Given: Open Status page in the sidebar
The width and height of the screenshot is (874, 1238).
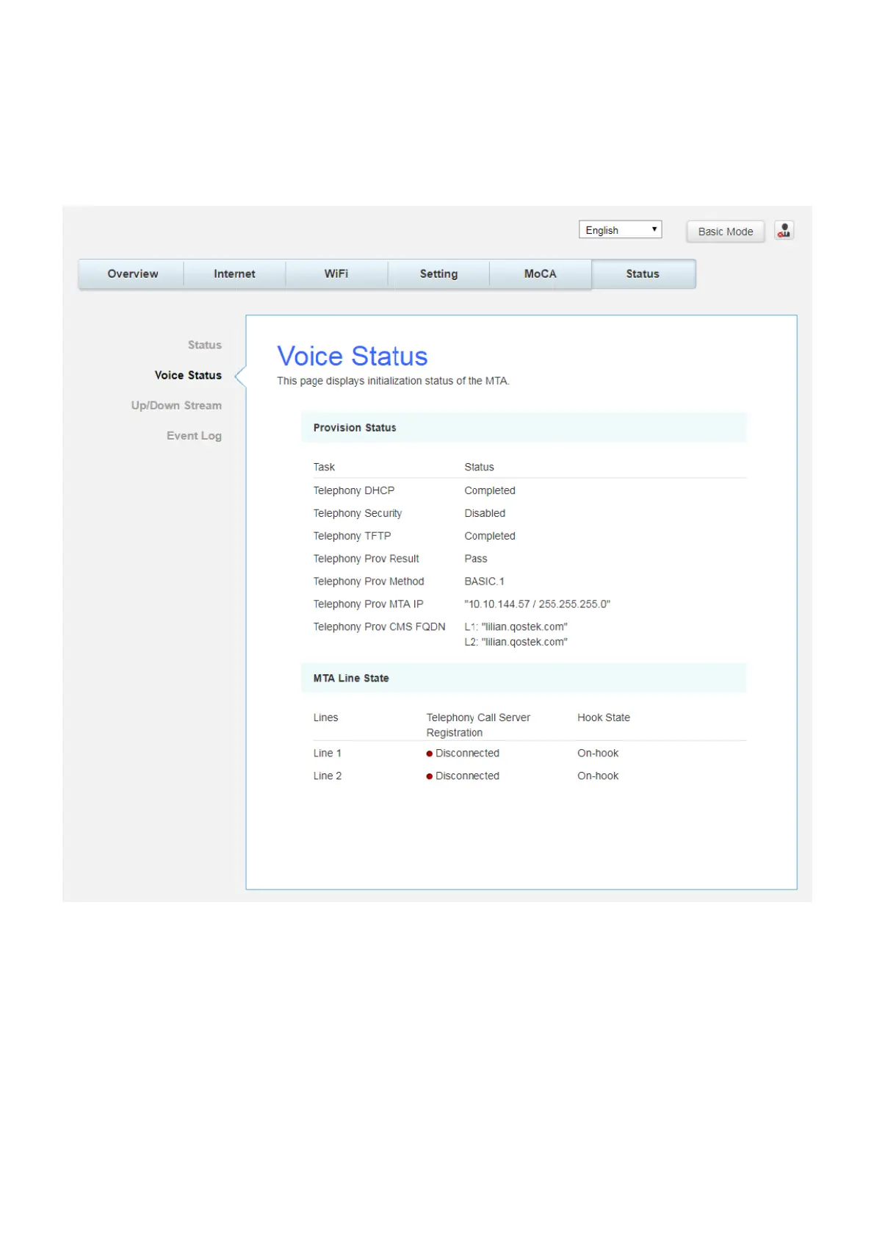Looking at the screenshot, I should (204, 345).
